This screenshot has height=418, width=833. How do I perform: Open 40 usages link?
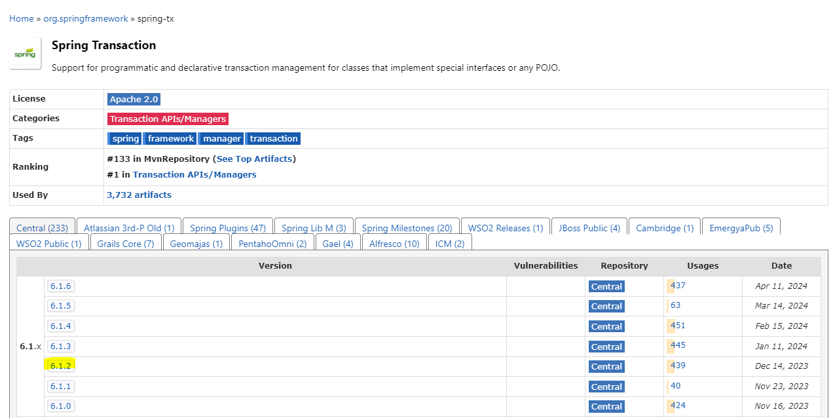(676, 386)
